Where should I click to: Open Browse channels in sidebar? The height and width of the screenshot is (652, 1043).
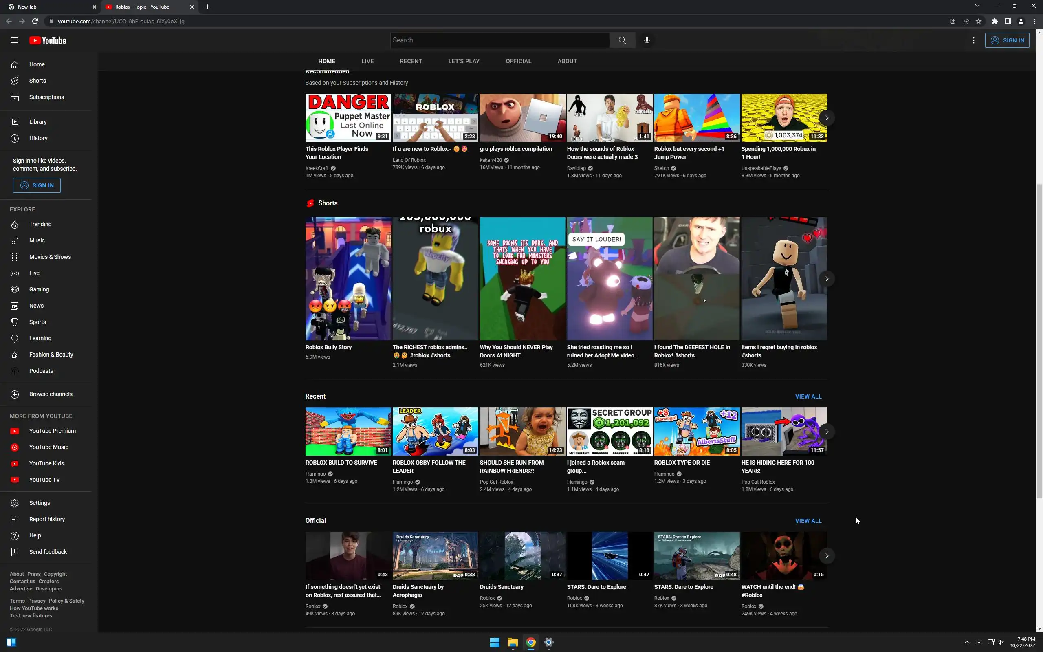(x=51, y=394)
